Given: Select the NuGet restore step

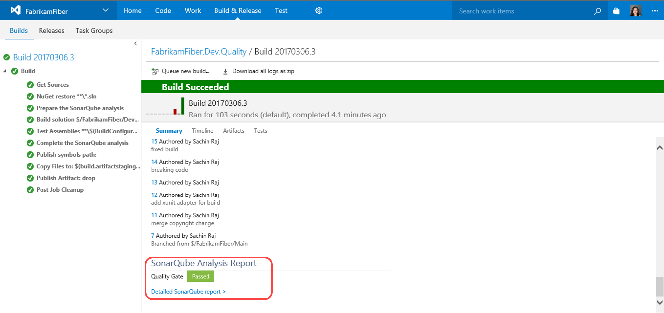Looking at the screenshot, I should click(66, 96).
